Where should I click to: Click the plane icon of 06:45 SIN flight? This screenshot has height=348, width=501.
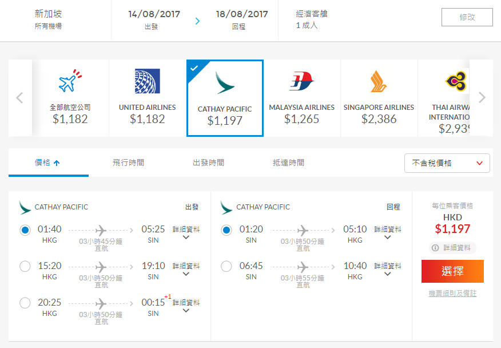[x=303, y=267]
